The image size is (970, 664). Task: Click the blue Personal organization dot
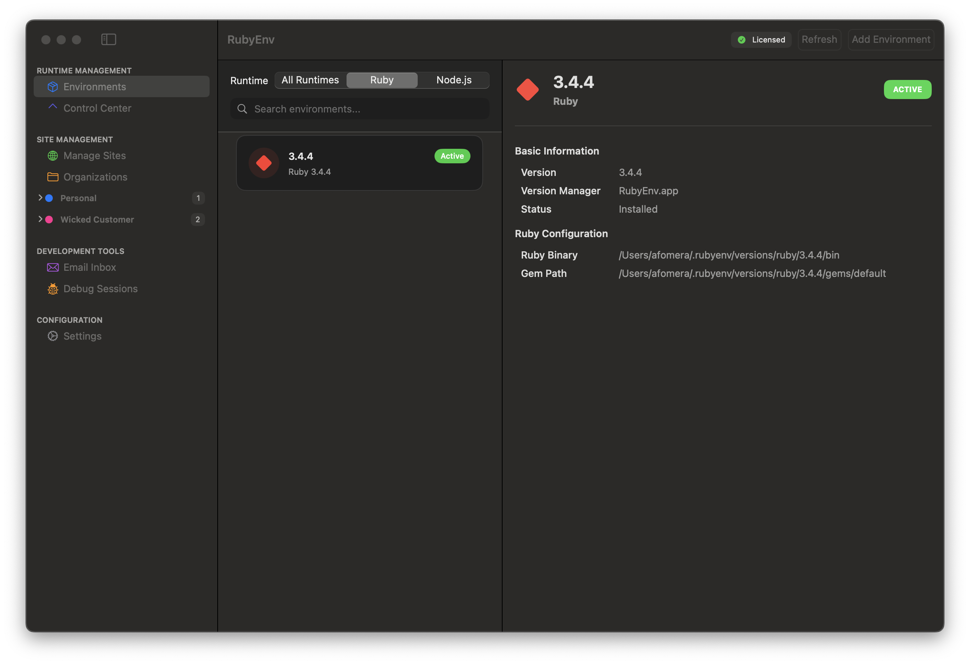pos(49,198)
